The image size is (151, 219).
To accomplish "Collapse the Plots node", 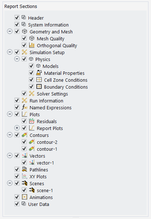I will (10, 114).
